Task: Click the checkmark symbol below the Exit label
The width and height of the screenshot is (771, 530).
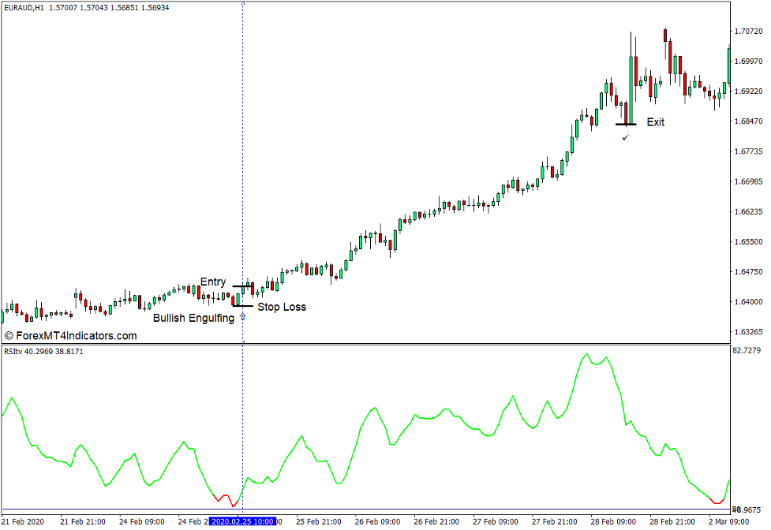Action: click(626, 136)
